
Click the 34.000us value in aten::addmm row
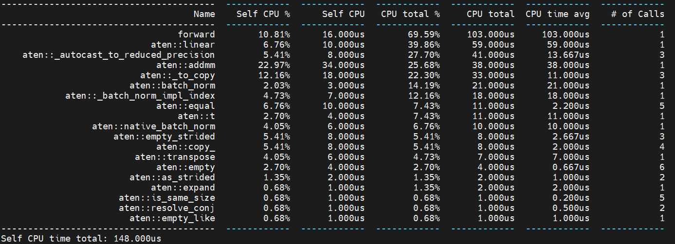tap(344, 65)
